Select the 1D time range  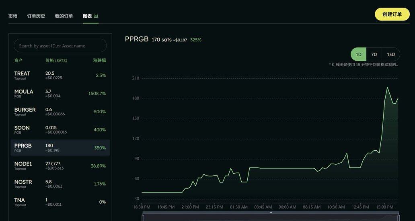[358, 54]
